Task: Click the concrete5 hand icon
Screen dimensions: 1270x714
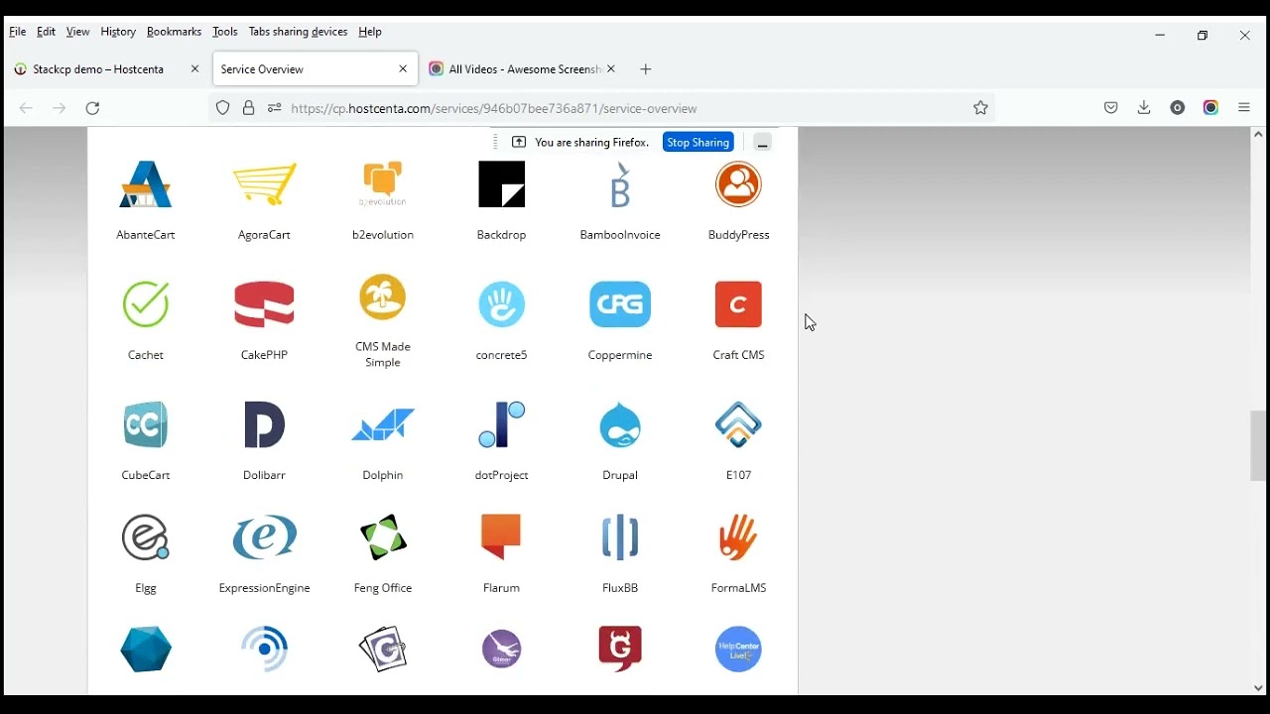Action: click(x=502, y=304)
